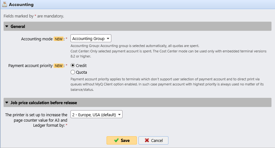The width and height of the screenshot is (275, 148).
Task: Click the green checkmark icon on Save
Action: coord(116,140)
